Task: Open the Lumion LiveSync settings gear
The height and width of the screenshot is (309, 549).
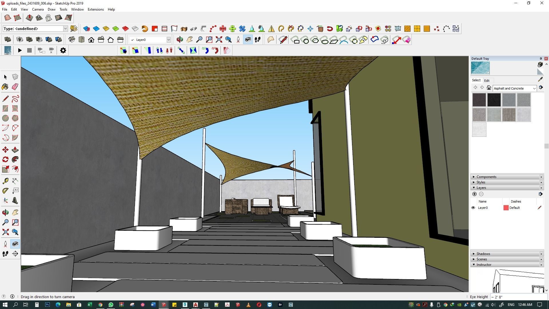Action: pos(63,51)
